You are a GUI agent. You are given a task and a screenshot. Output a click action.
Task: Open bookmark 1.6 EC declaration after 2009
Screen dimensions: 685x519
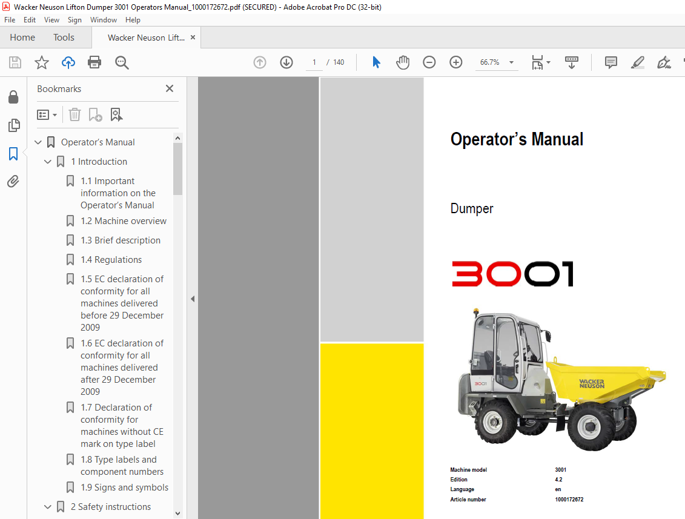coord(122,368)
